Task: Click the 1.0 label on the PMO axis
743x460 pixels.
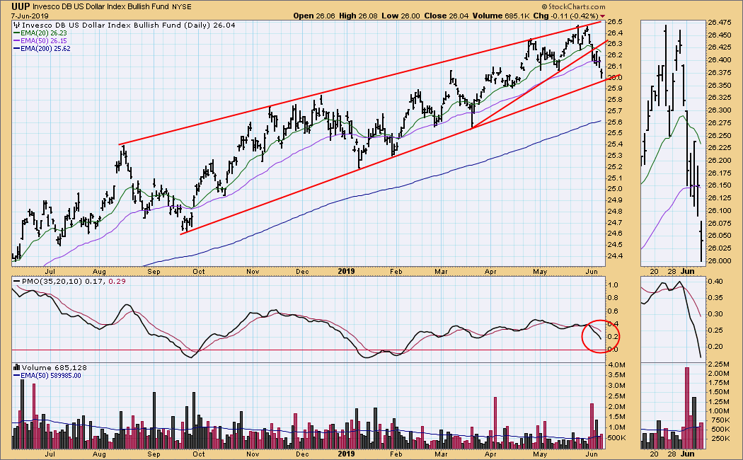Action: coord(613,284)
